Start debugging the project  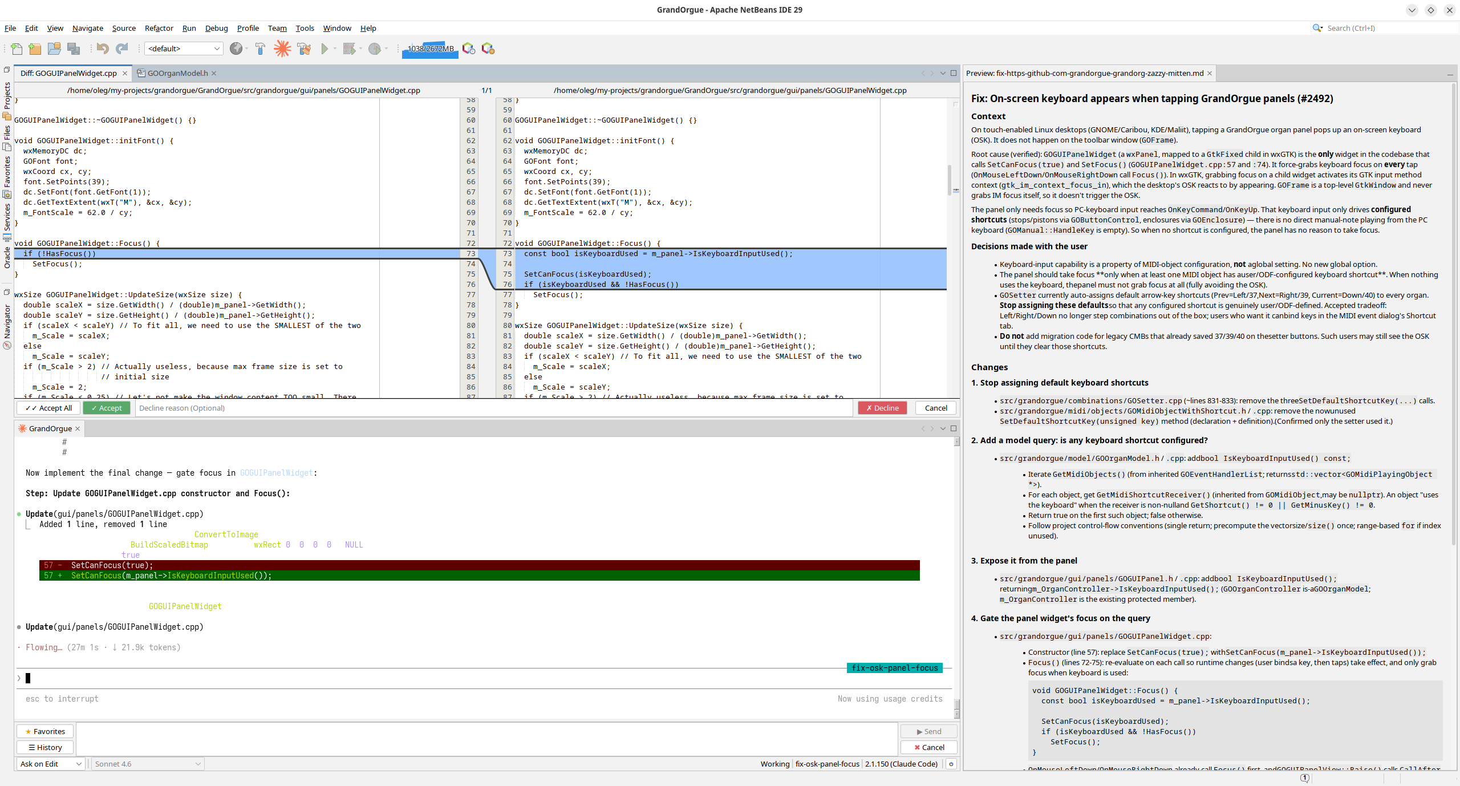tap(349, 49)
